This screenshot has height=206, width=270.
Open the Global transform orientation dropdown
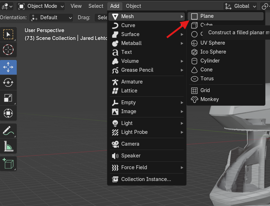point(240,6)
